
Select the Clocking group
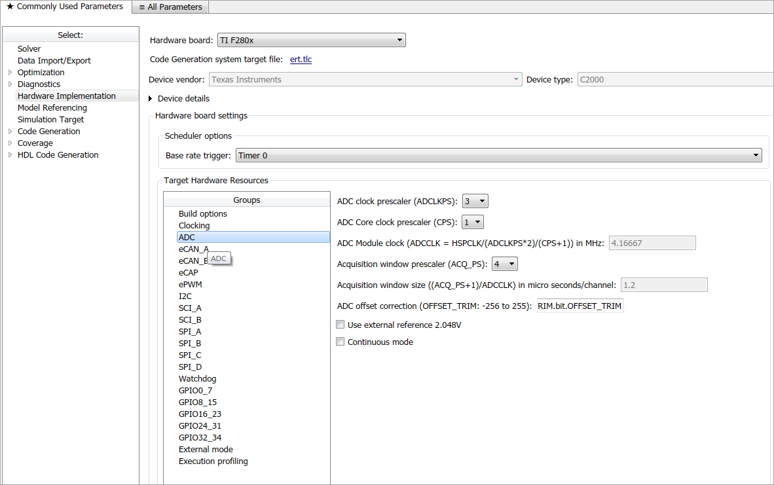click(194, 226)
